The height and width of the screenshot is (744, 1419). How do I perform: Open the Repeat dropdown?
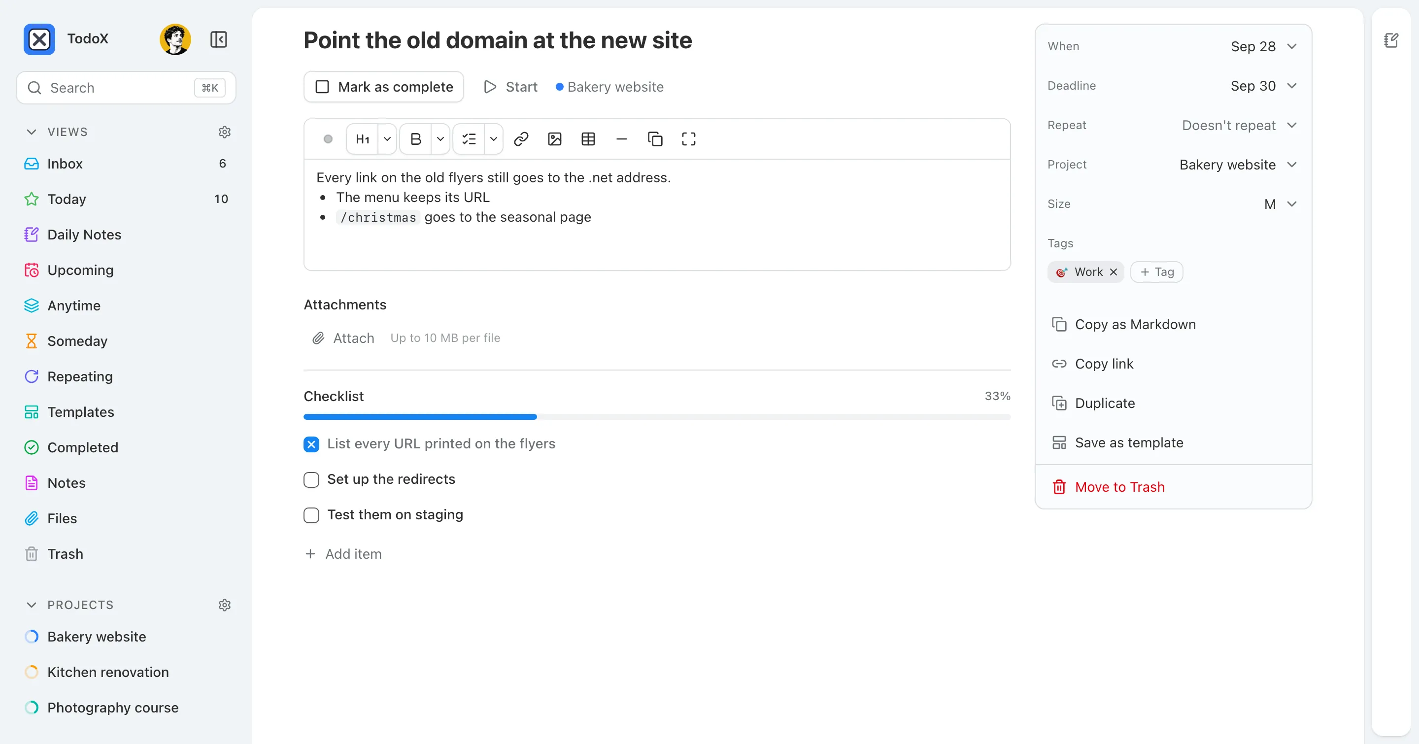pos(1240,126)
